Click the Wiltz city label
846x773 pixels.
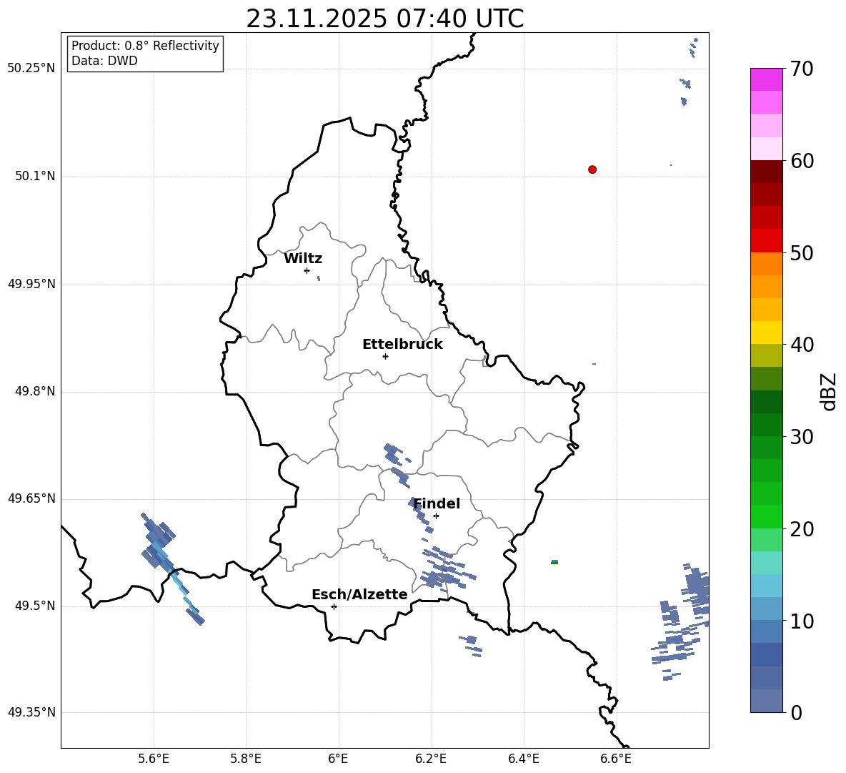pos(303,259)
